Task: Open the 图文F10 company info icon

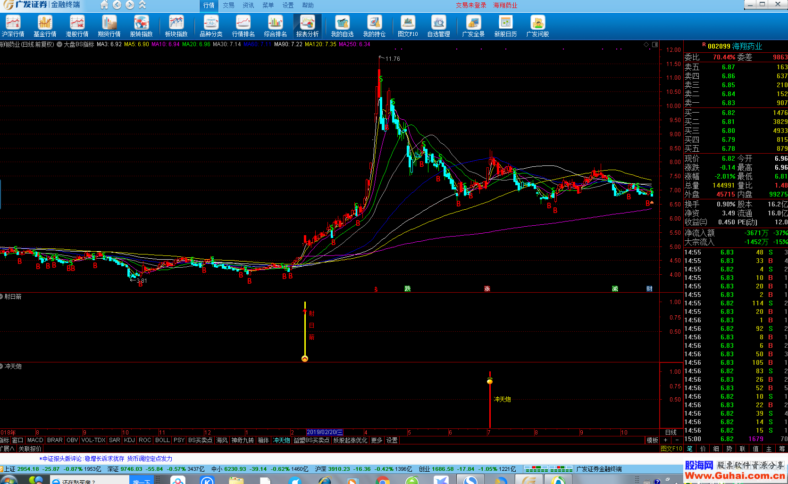Action: (x=408, y=26)
